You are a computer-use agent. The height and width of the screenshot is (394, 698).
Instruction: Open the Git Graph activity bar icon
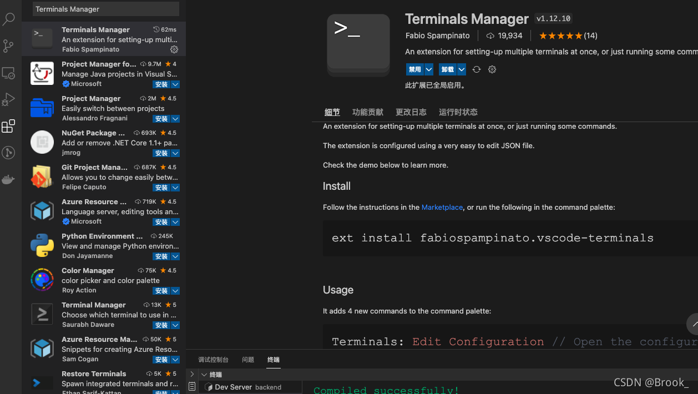coord(8,153)
